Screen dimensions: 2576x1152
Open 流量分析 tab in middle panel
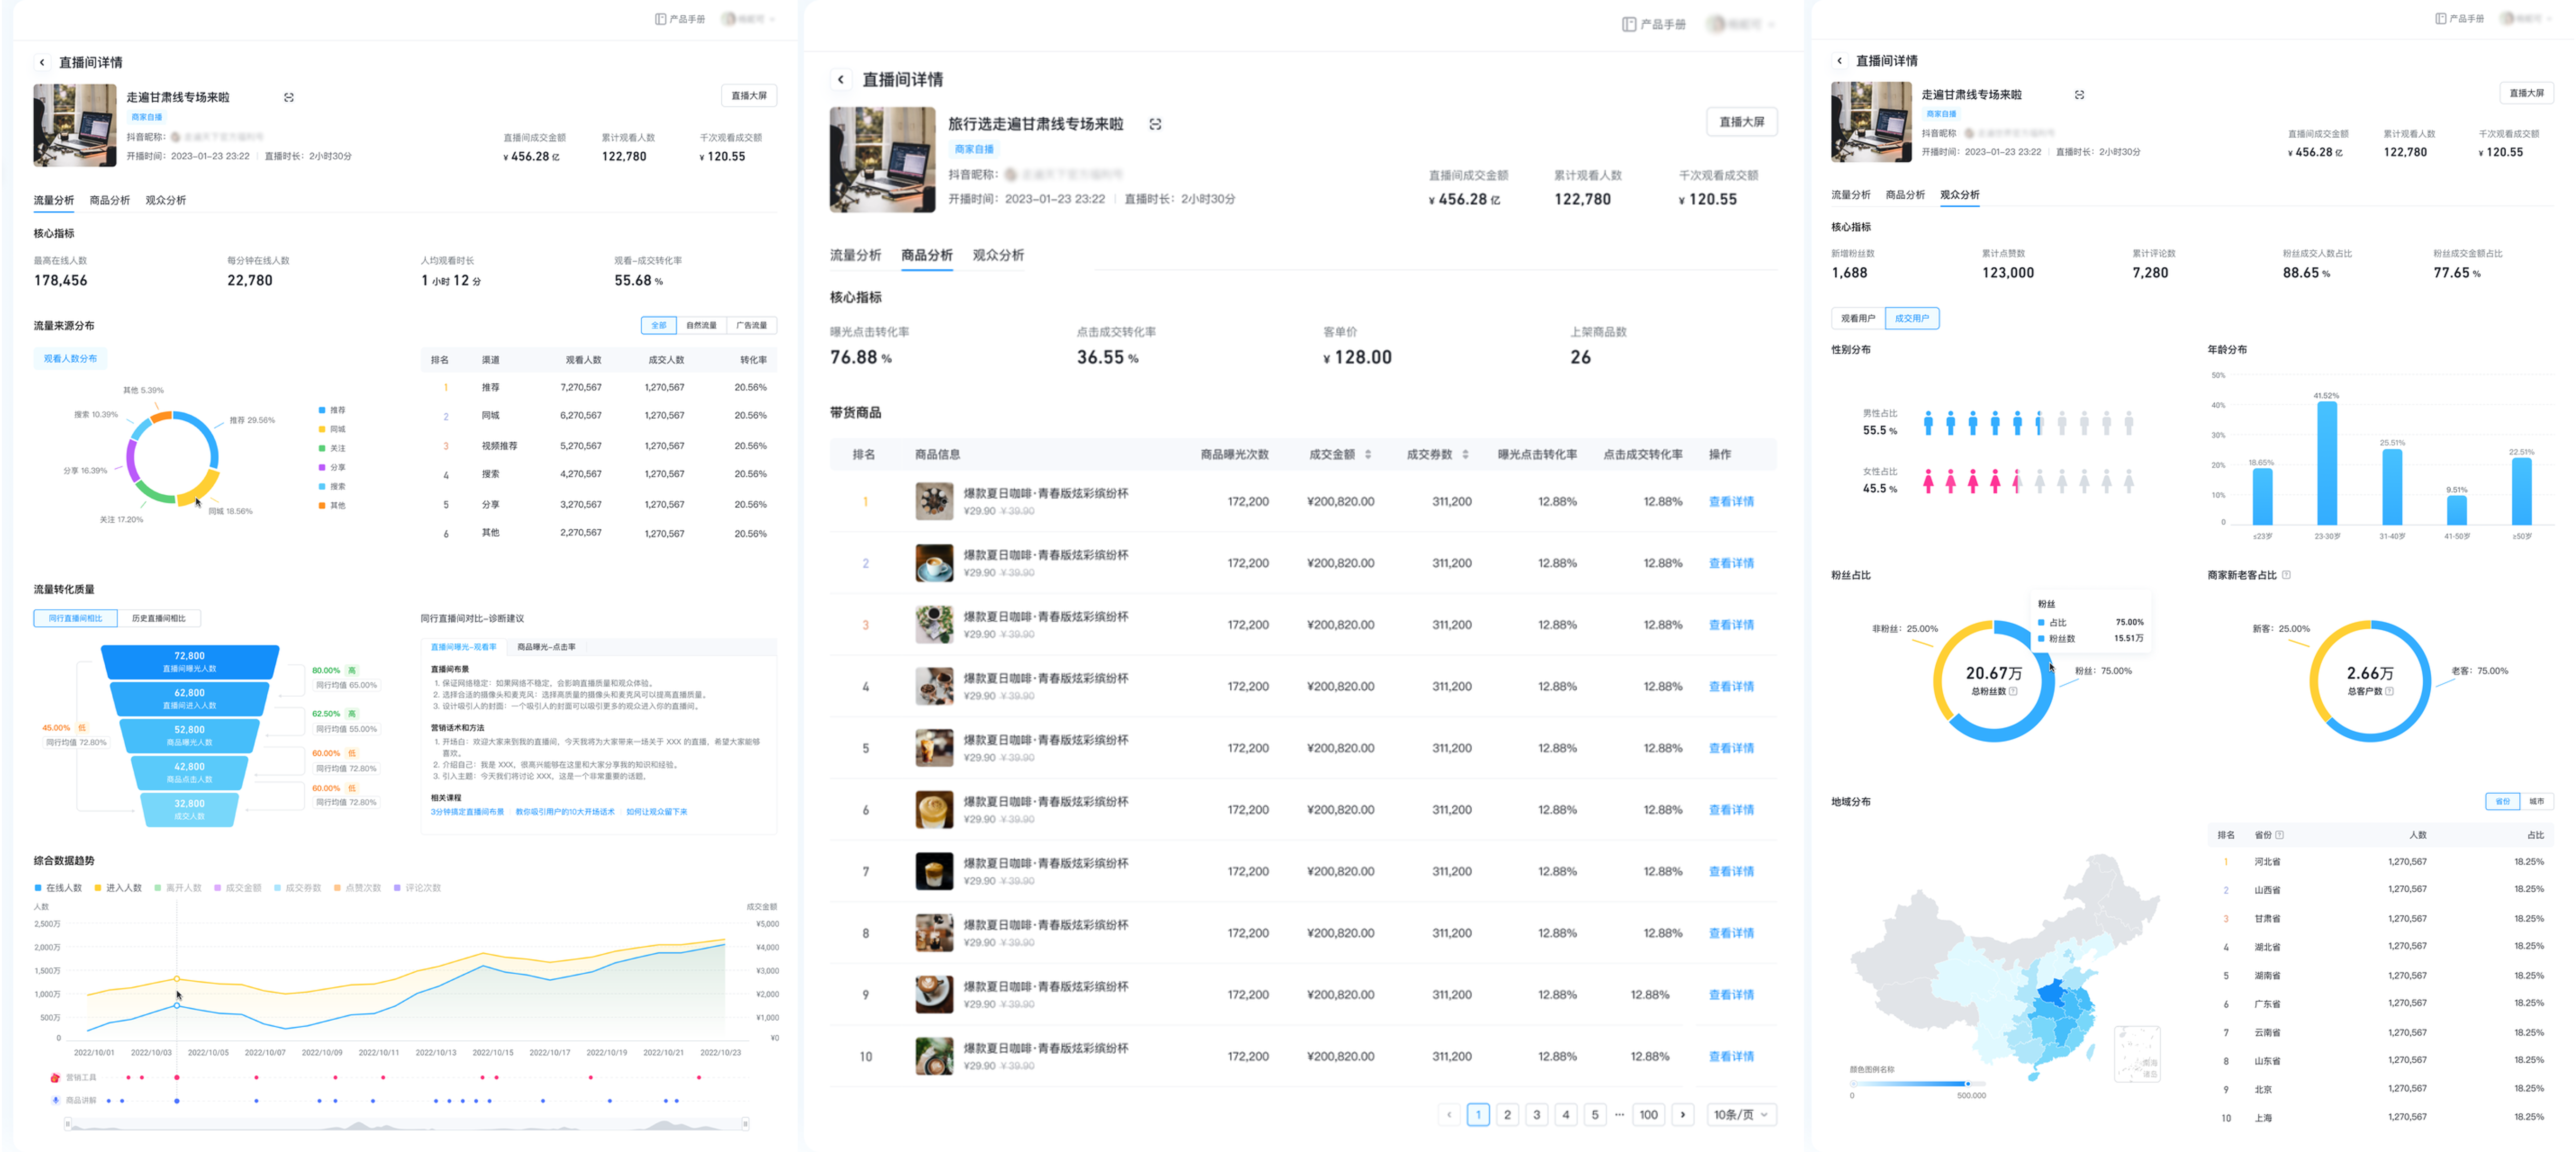coord(855,256)
